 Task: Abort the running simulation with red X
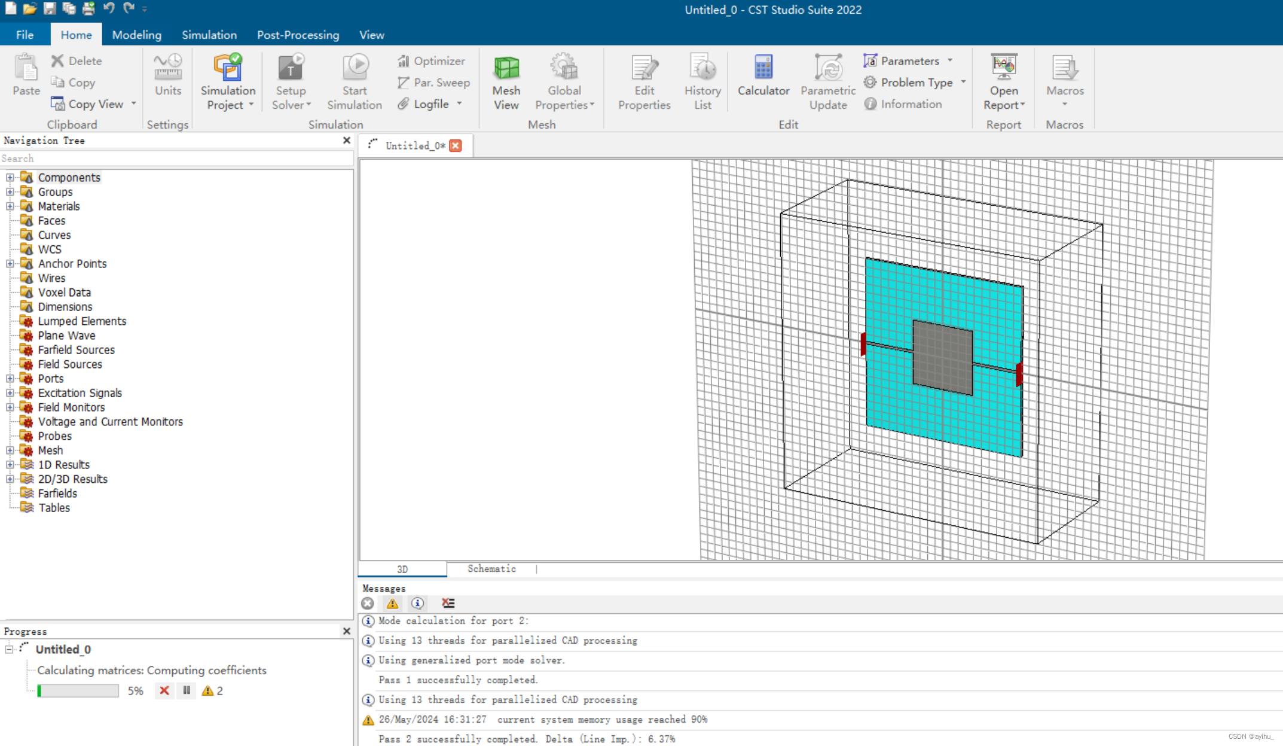tap(164, 690)
